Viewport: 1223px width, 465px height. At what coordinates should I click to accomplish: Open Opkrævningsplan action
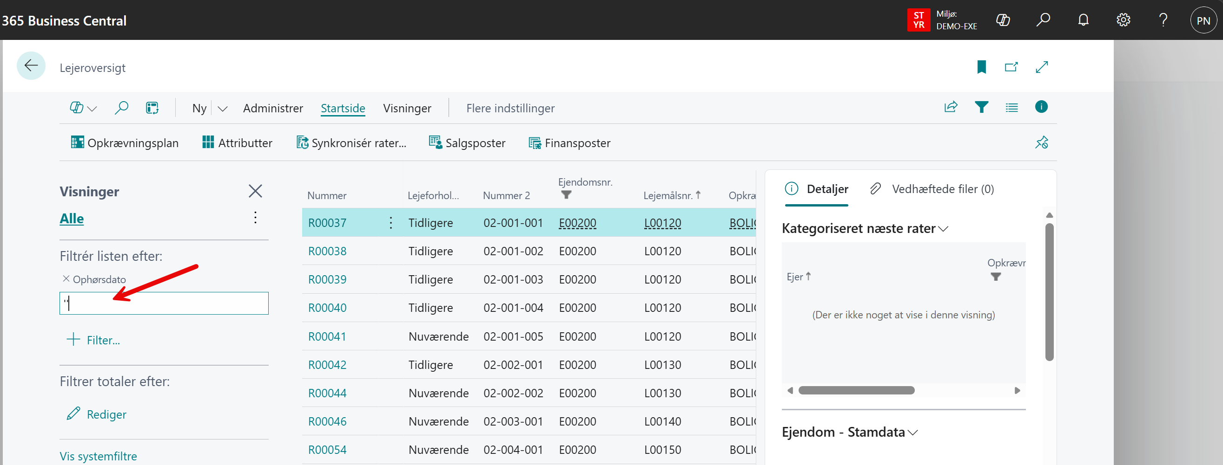pos(125,142)
